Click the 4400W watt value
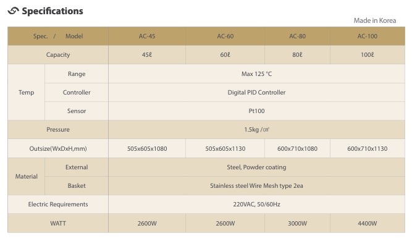 click(368, 224)
